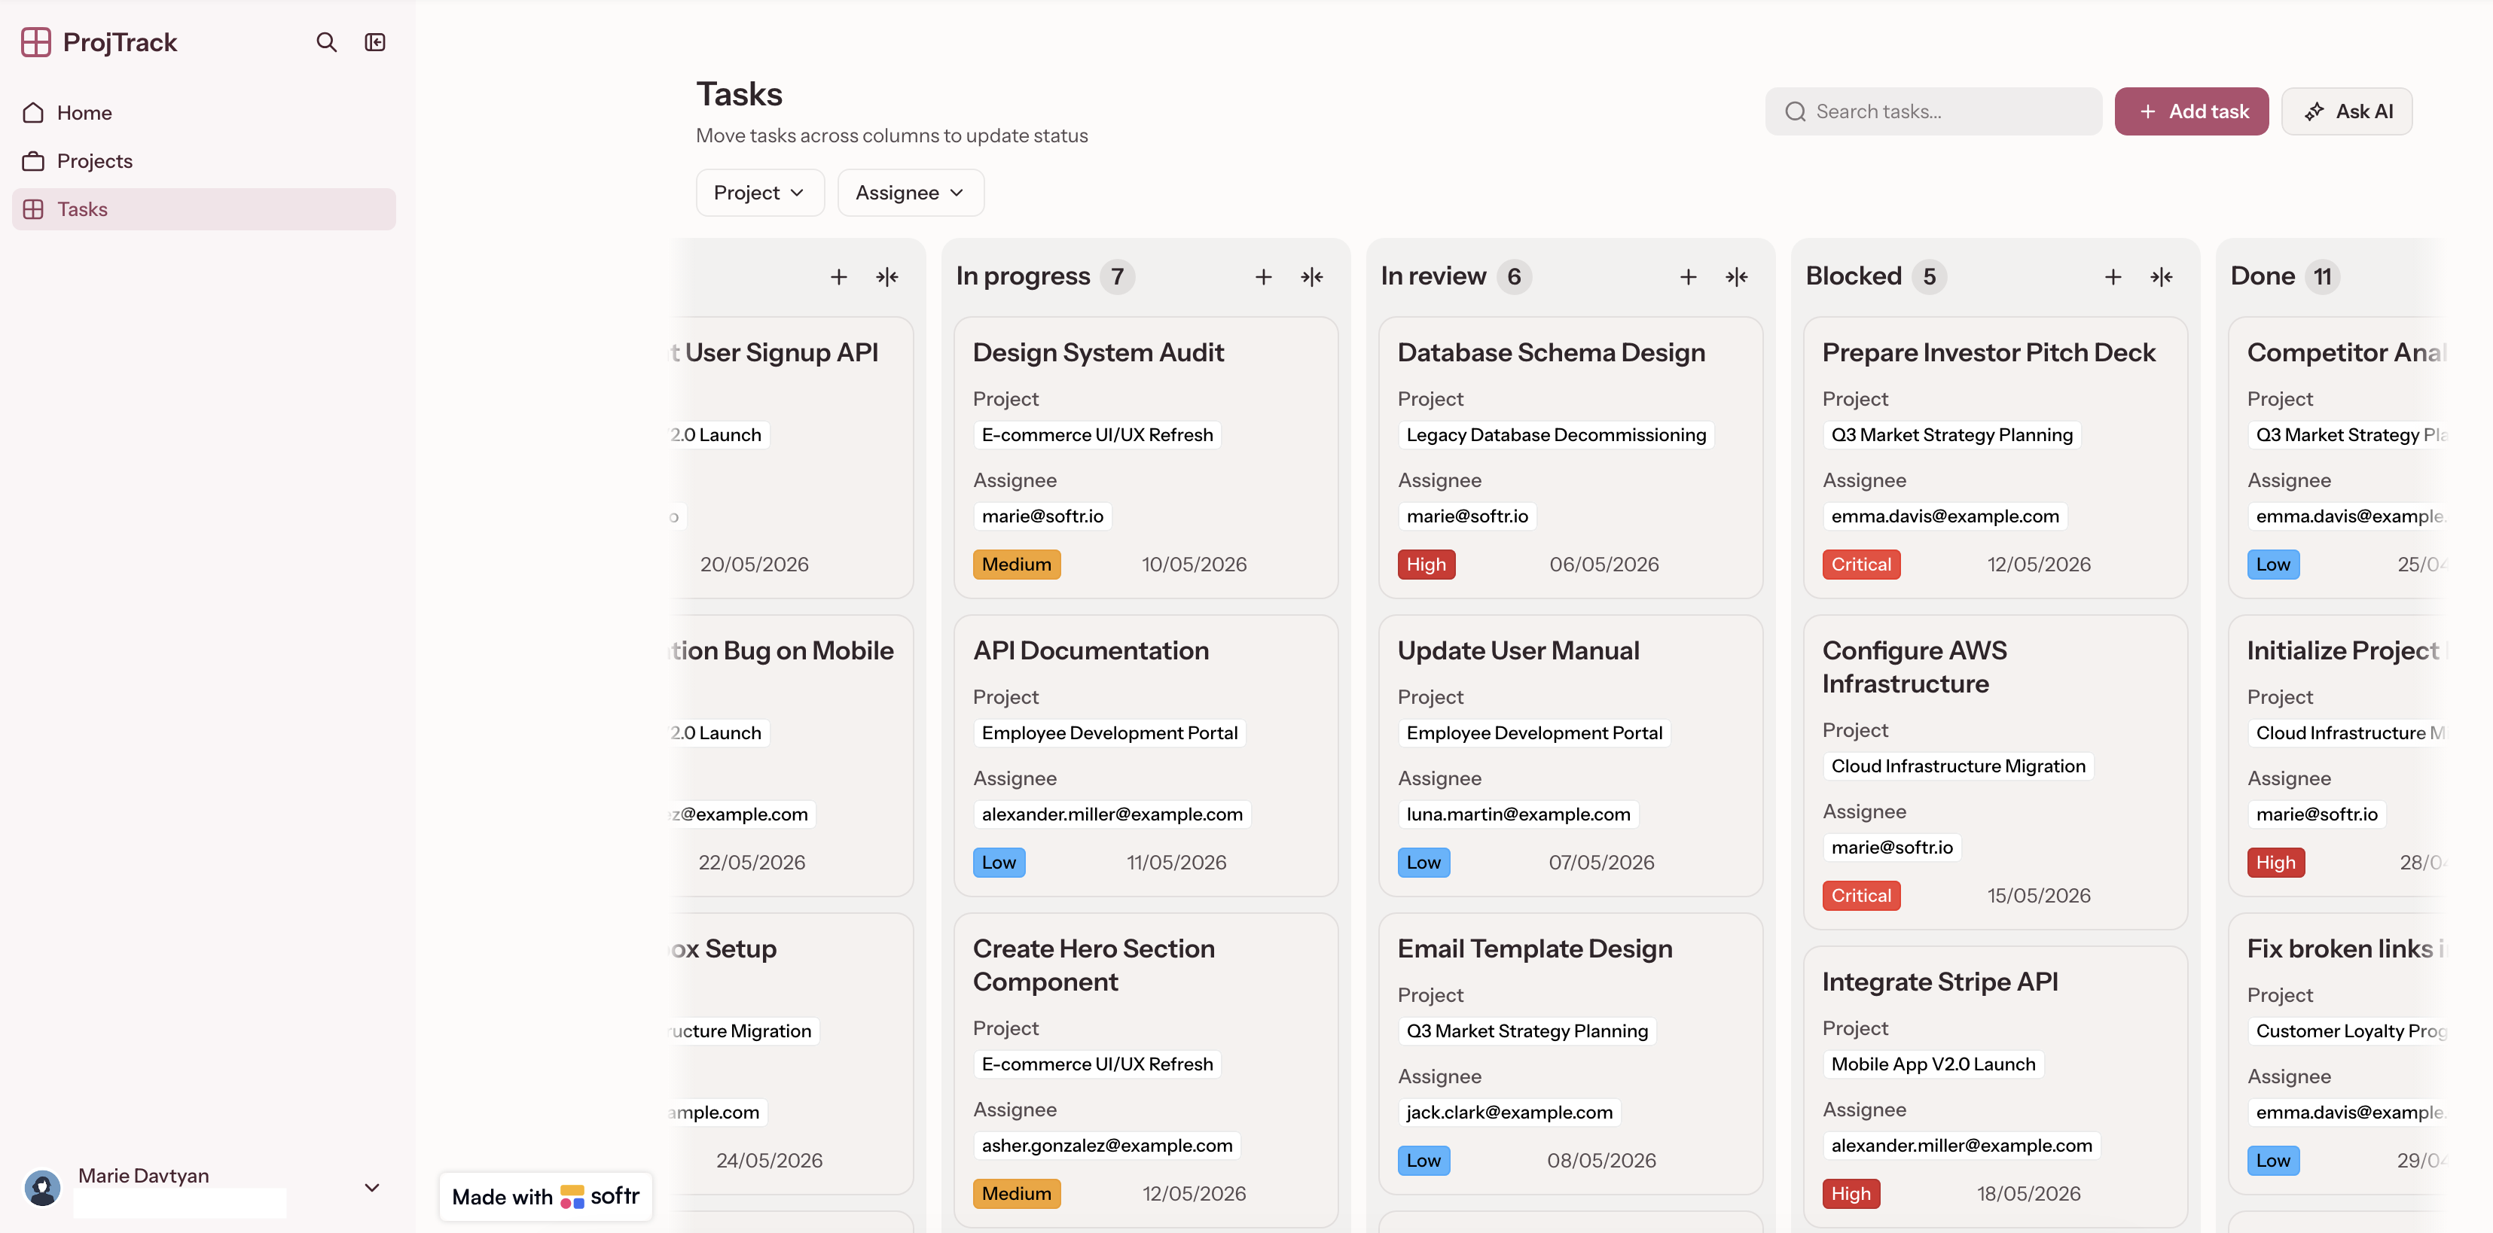
Task: Click the Home icon in sidebar
Action: click(33, 112)
